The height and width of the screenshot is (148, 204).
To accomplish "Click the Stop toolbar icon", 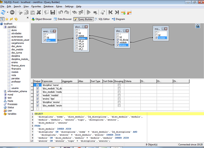I will click(12, 12).
